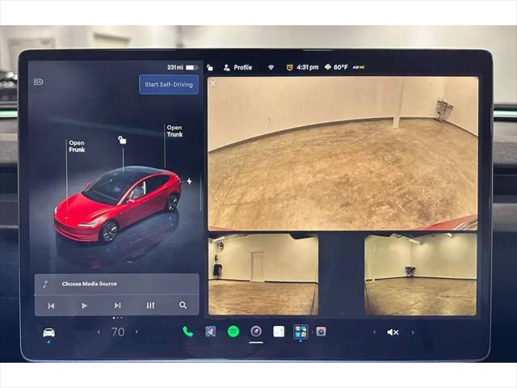
Task: Tap the music note icon in the media card
Action: [45, 284]
